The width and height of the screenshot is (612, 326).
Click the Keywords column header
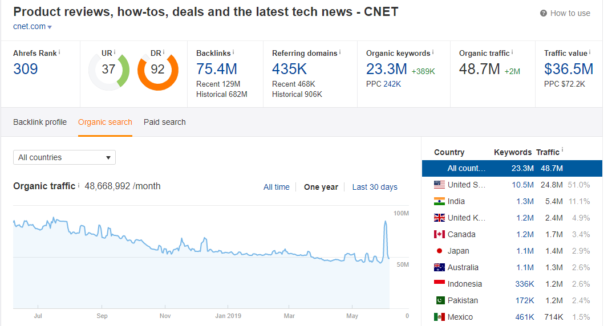click(513, 152)
